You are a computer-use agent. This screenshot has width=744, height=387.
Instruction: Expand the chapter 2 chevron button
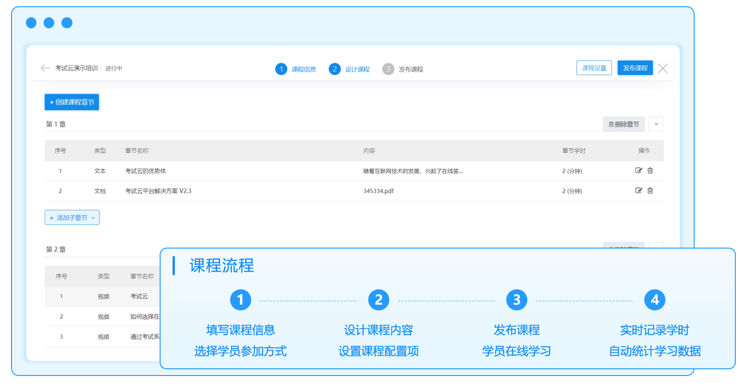click(656, 245)
